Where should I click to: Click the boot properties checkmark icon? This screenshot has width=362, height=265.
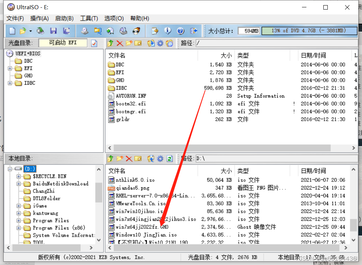coord(94,43)
